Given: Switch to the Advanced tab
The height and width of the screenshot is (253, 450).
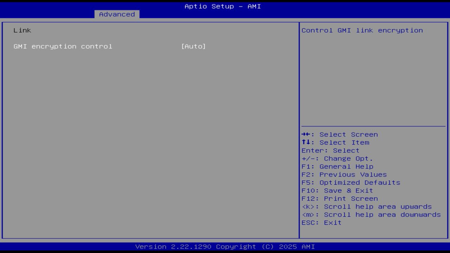Looking at the screenshot, I should 116,14.
